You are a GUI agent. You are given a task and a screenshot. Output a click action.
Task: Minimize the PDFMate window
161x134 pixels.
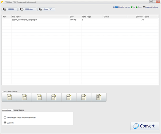point(154,2)
